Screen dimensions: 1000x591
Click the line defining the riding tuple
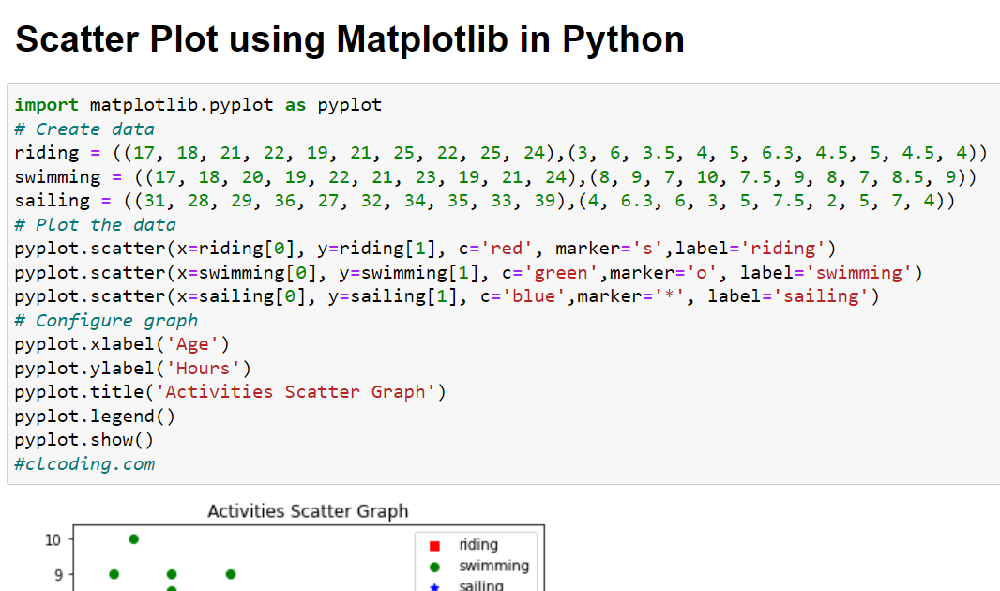[501, 153]
